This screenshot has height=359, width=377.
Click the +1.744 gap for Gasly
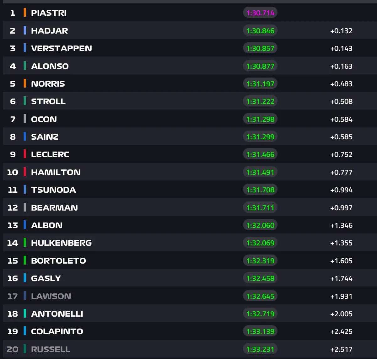[341, 278]
